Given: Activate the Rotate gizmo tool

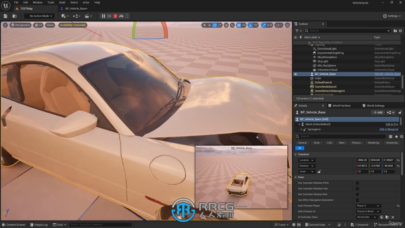Looking at the screenshot, I should [x=215, y=25].
